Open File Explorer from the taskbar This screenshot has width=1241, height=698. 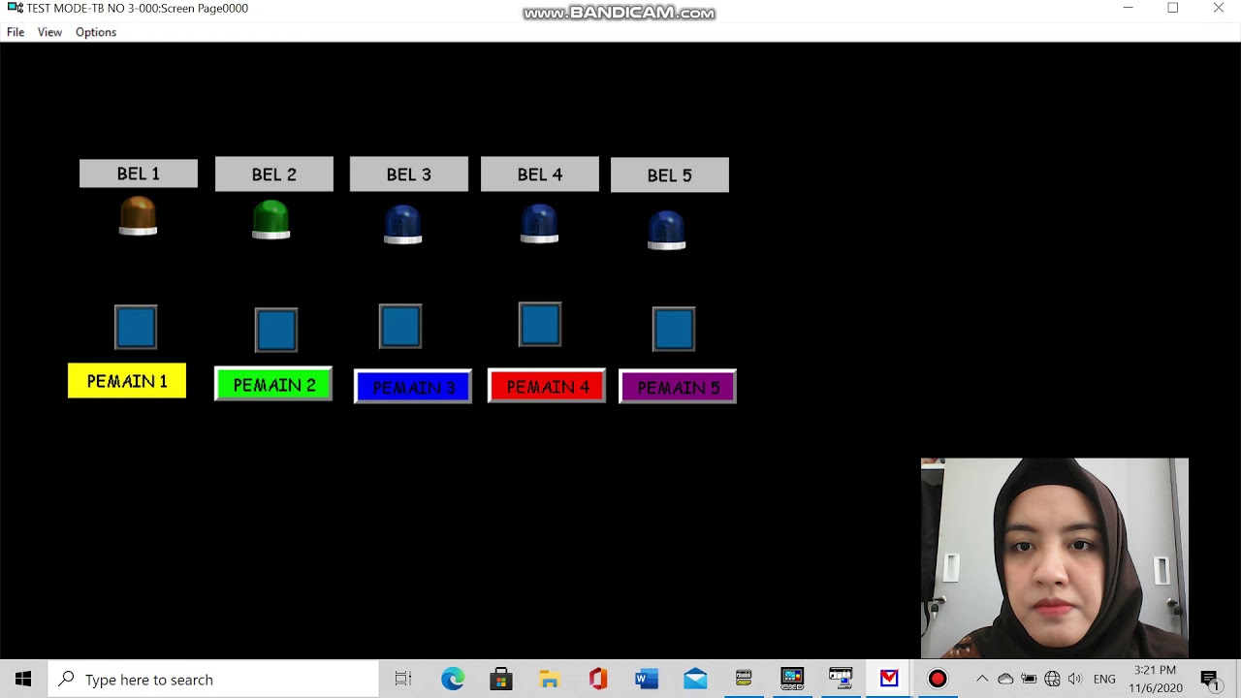tap(550, 679)
